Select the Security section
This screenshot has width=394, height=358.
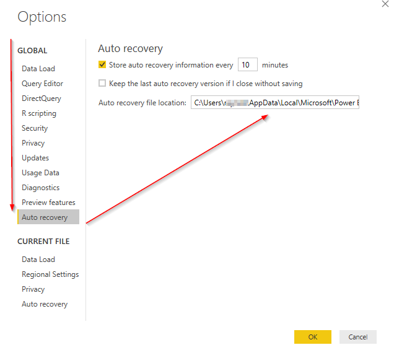click(x=35, y=128)
